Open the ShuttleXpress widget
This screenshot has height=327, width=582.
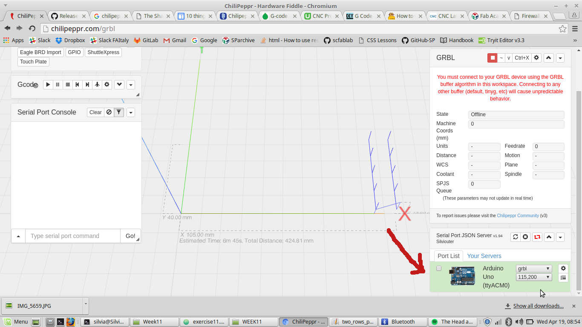[104, 52]
